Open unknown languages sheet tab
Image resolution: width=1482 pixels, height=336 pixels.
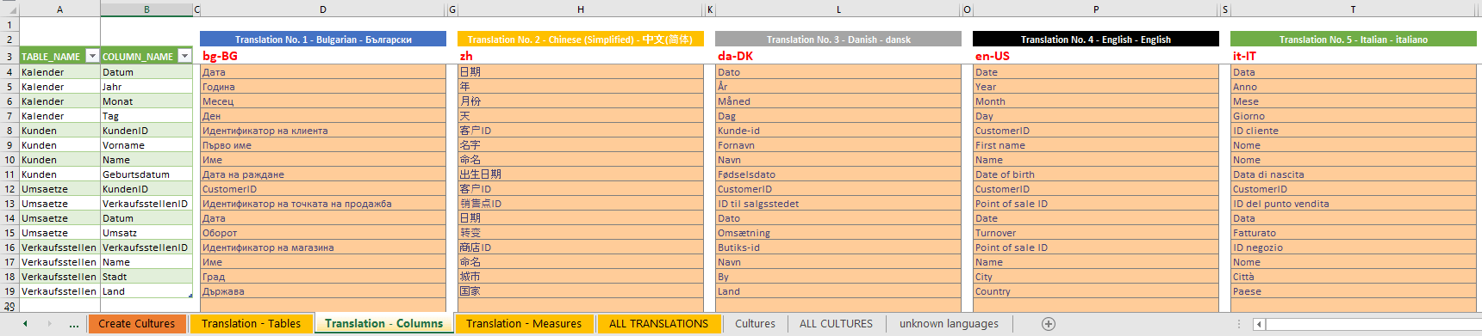(x=949, y=324)
